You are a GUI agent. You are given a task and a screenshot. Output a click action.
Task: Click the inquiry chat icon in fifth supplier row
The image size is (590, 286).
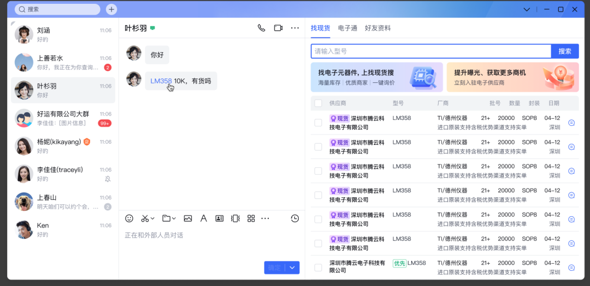571,219
